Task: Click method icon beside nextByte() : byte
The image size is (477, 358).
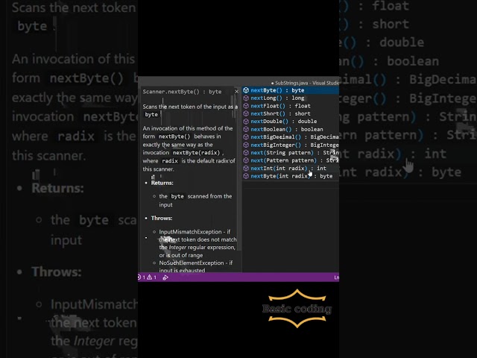Action: click(x=246, y=90)
